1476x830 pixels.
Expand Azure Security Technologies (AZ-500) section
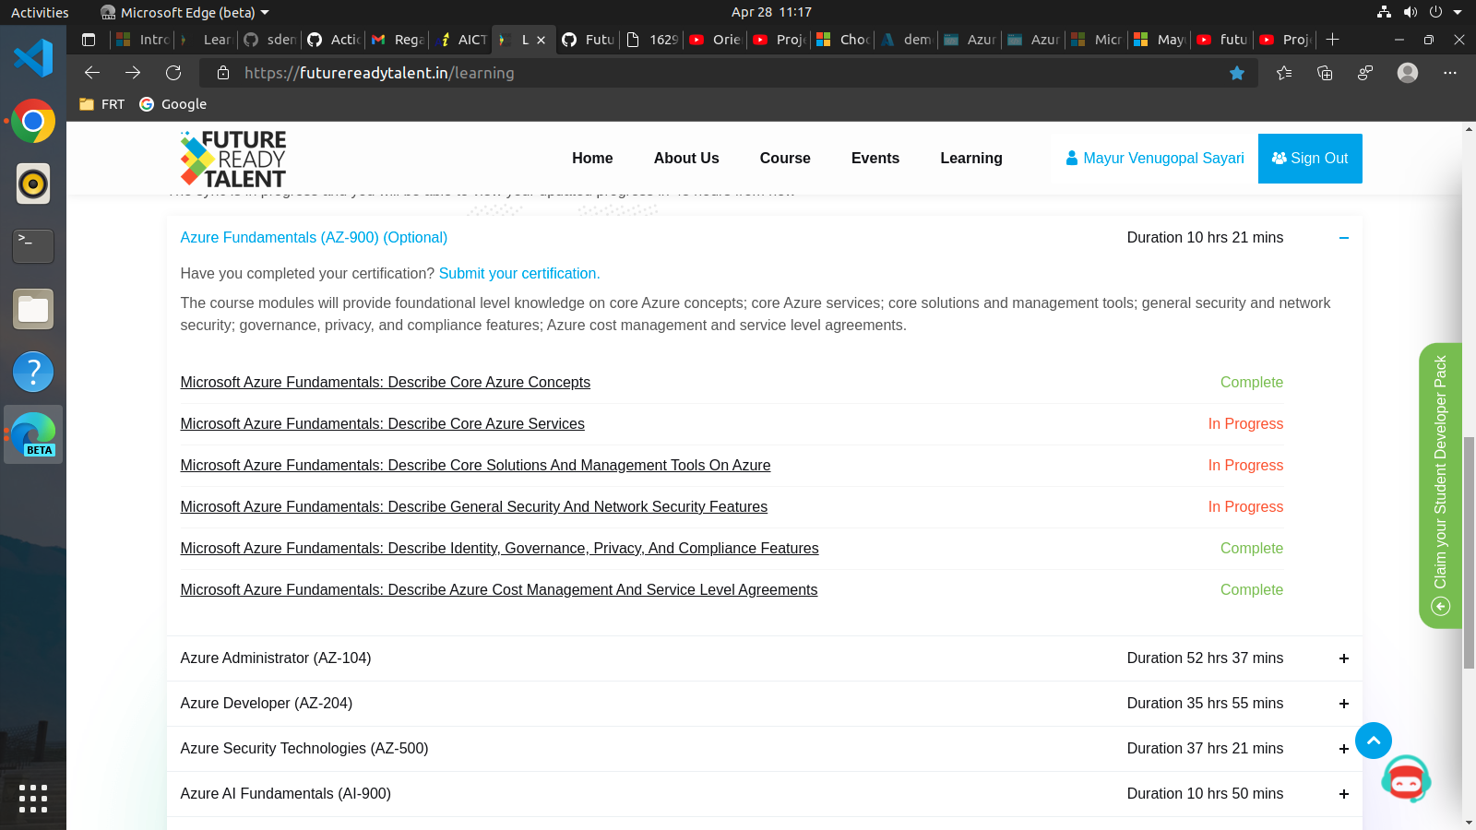point(1344,749)
